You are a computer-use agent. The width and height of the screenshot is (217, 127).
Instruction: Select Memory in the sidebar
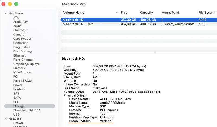point(19,68)
